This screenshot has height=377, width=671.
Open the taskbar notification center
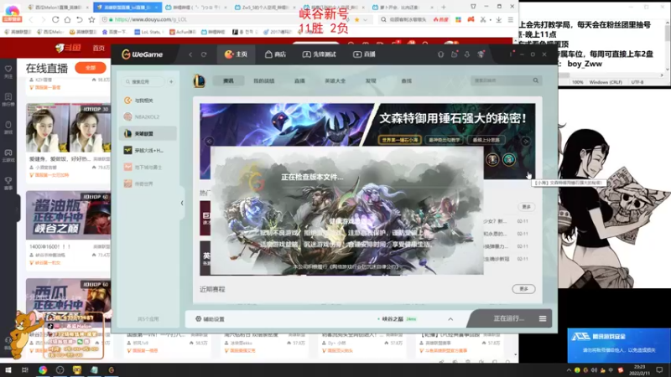tap(659, 369)
